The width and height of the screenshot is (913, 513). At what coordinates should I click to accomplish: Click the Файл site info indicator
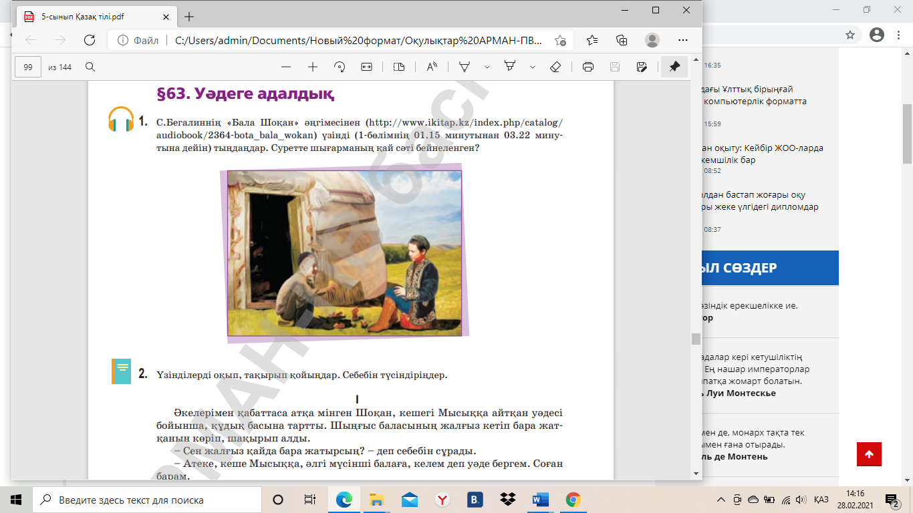point(138,40)
